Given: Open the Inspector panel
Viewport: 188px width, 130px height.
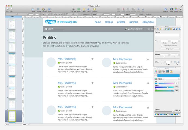Looking at the screenshot, I should [166, 9].
